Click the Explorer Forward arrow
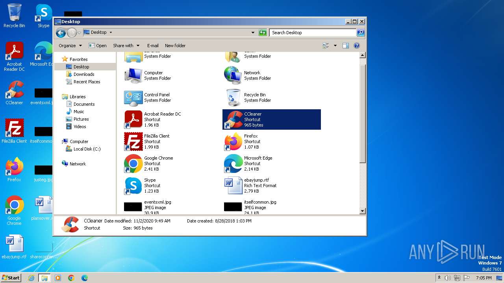 pyautogui.click(x=72, y=33)
